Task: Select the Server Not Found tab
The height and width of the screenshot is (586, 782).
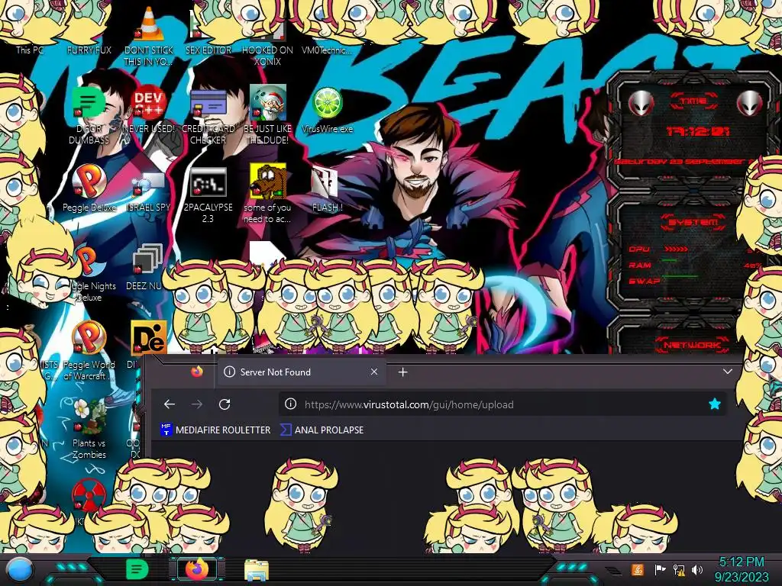Action: click(301, 372)
